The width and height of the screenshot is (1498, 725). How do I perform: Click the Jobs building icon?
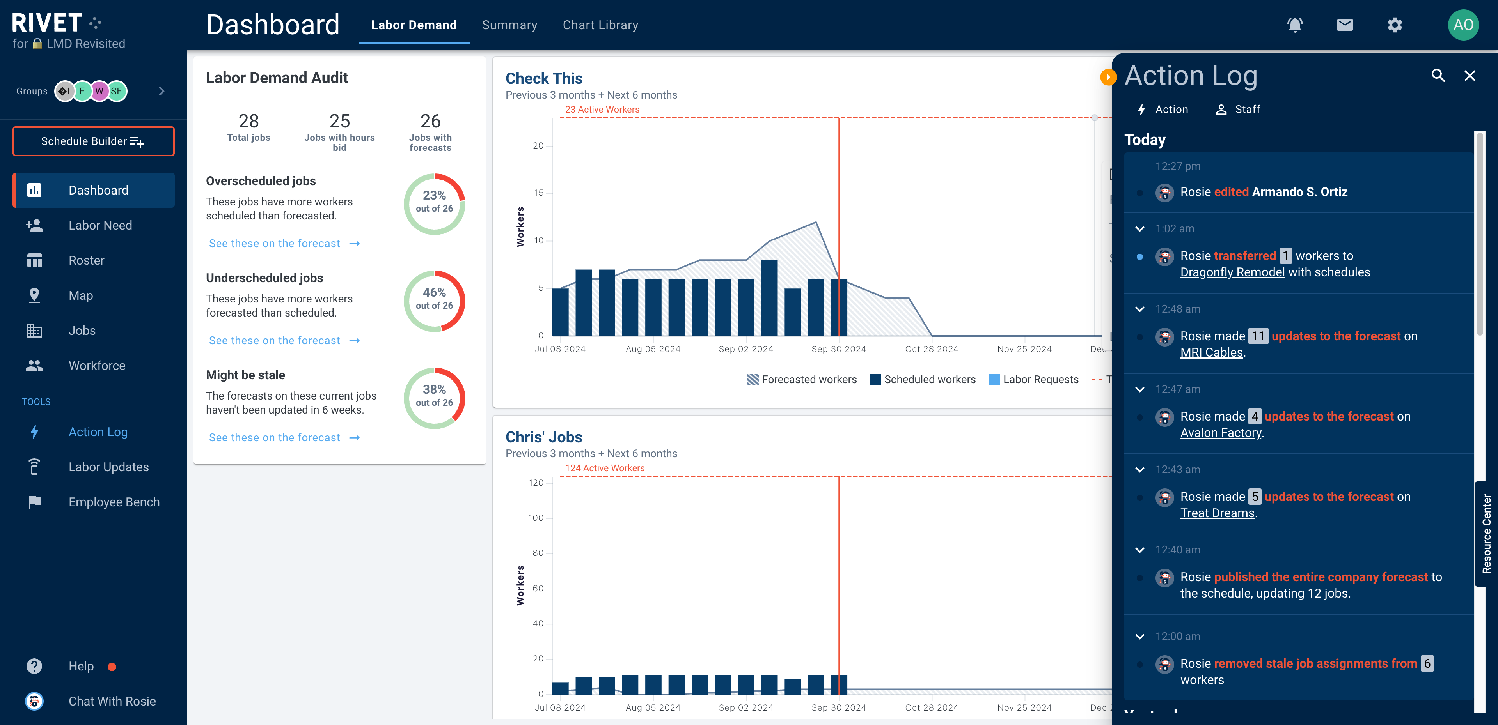(x=34, y=331)
